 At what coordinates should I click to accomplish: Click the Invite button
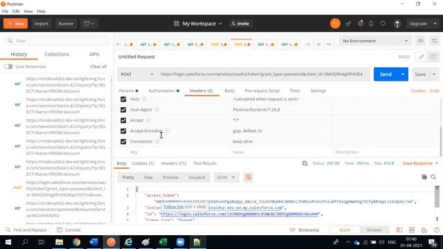point(240,24)
